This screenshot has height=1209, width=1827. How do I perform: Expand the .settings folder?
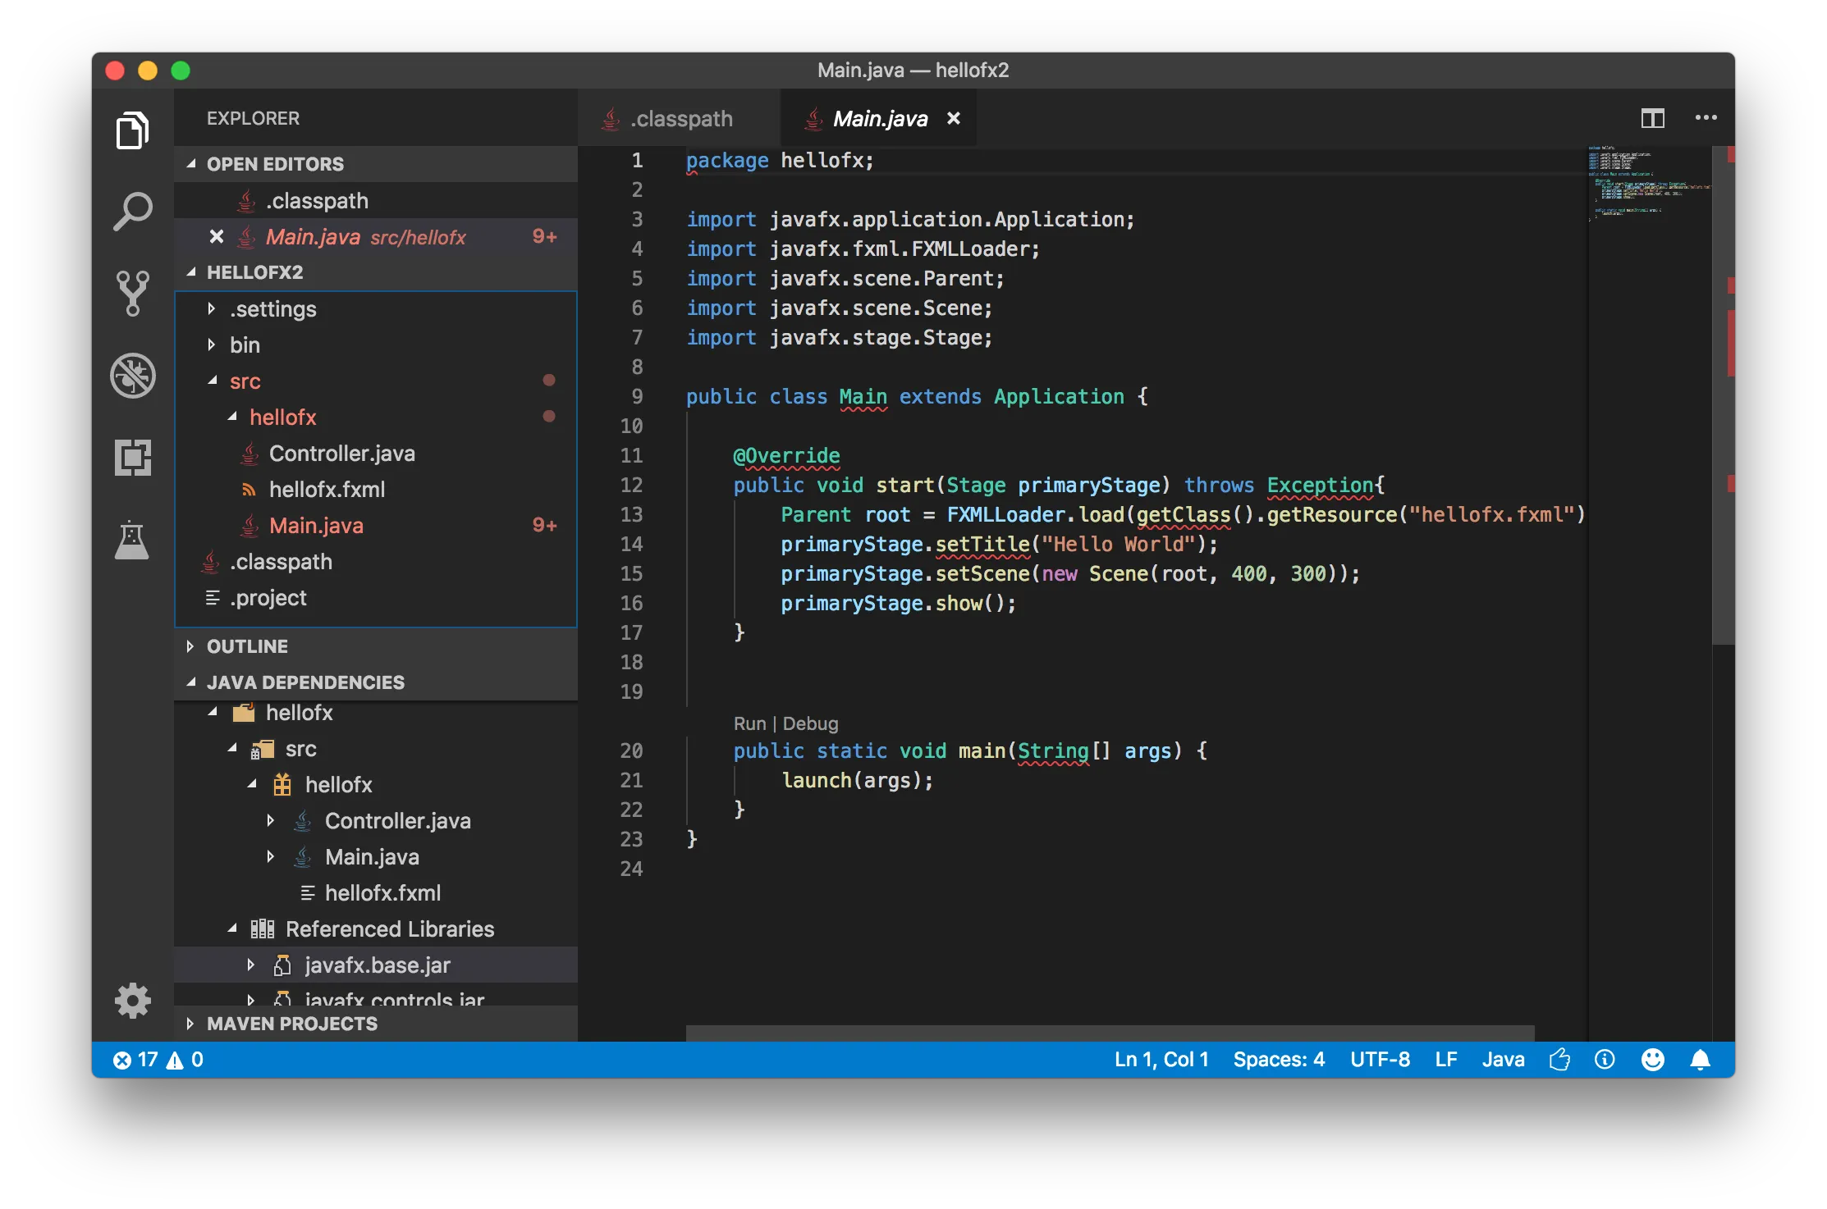[x=272, y=309]
